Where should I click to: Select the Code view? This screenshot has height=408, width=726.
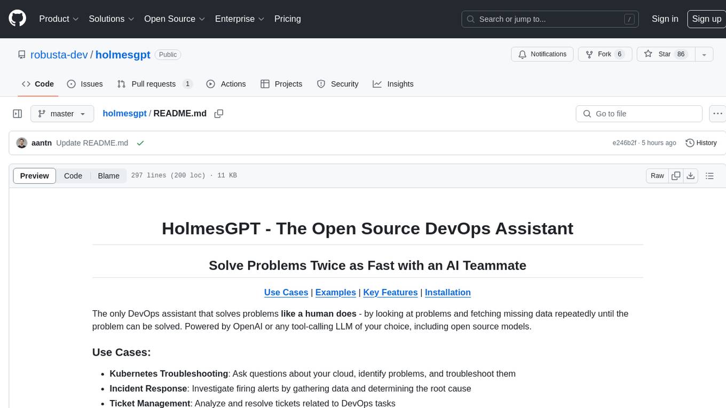click(73, 176)
